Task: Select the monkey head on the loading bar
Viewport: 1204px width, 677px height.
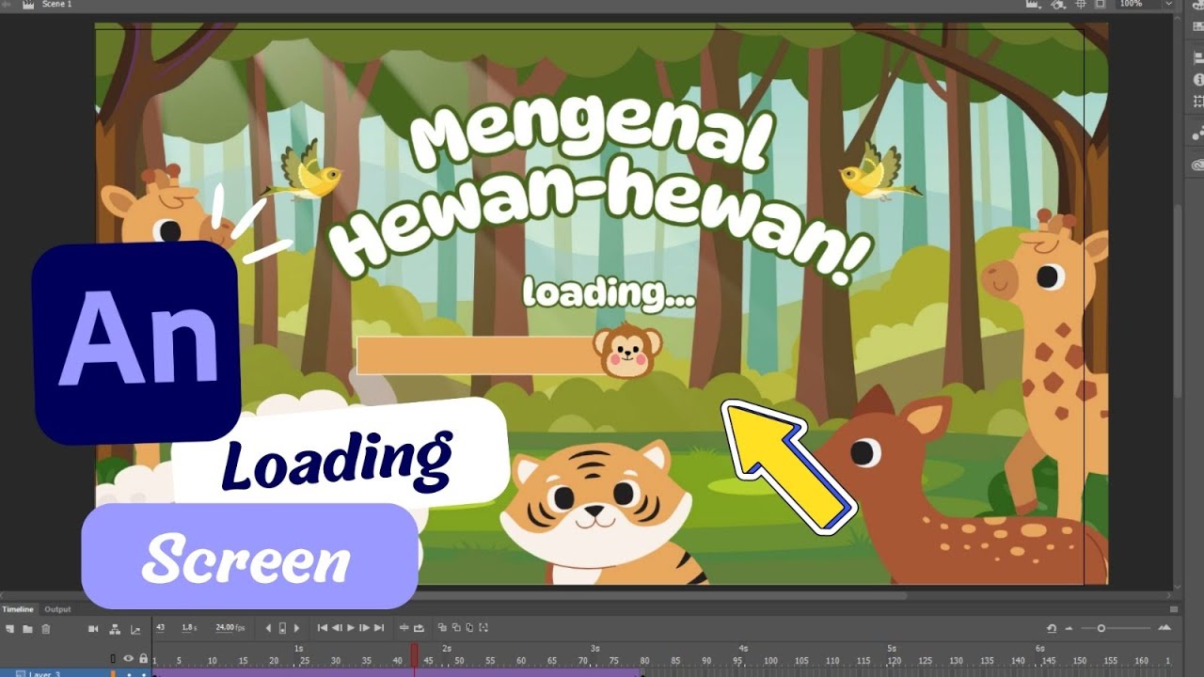Action: point(627,350)
